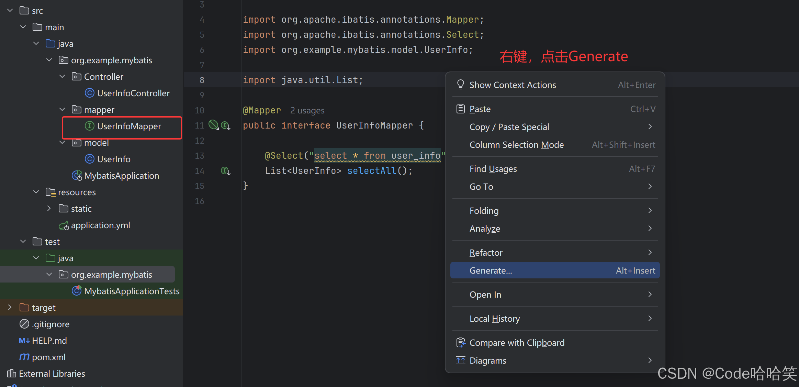799x387 pixels.
Task: Click the clipboard Paste icon in context menu
Action: (x=460, y=109)
